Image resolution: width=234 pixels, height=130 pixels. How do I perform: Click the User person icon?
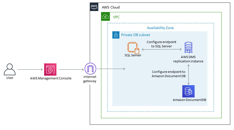[10, 69]
